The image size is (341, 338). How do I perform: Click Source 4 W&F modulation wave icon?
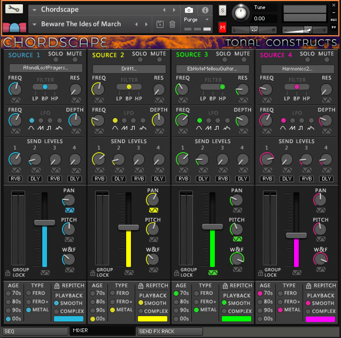tap(321, 269)
